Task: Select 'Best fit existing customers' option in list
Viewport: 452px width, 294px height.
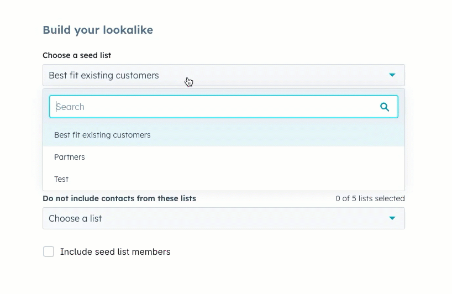Action: point(224,135)
